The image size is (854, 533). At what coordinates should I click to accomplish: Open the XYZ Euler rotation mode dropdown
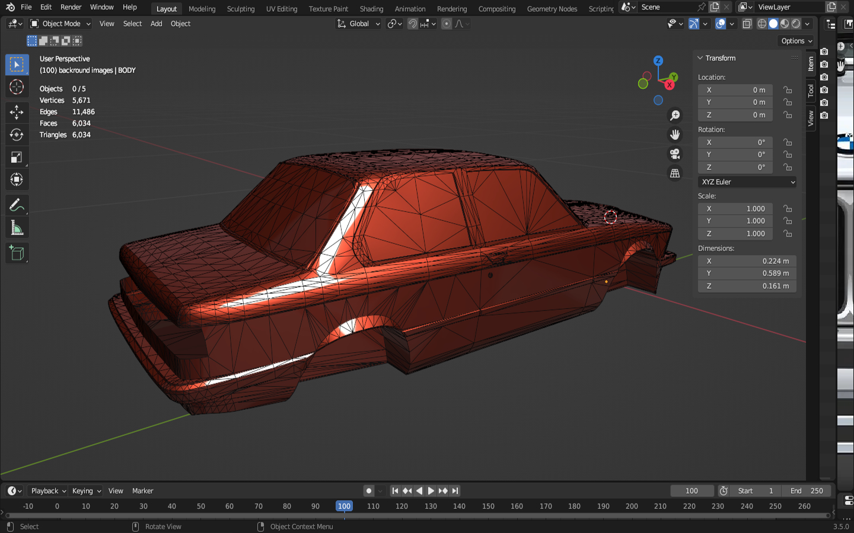coord(747,182)
